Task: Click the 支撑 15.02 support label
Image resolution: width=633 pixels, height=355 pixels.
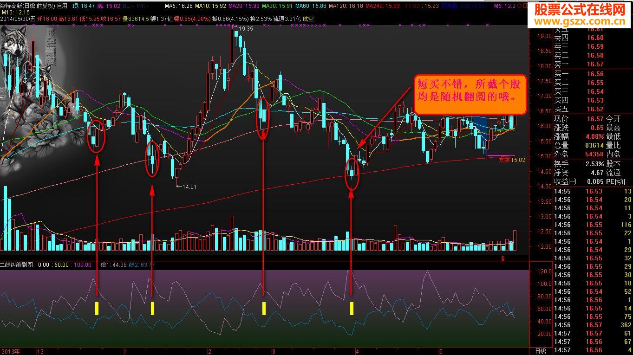Action: (x=512, y=160)
